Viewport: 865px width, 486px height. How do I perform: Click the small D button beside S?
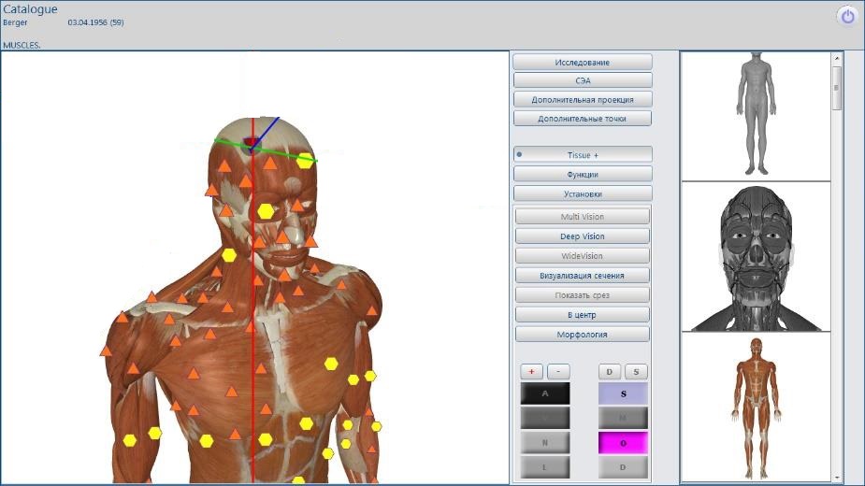click(611, 372)
